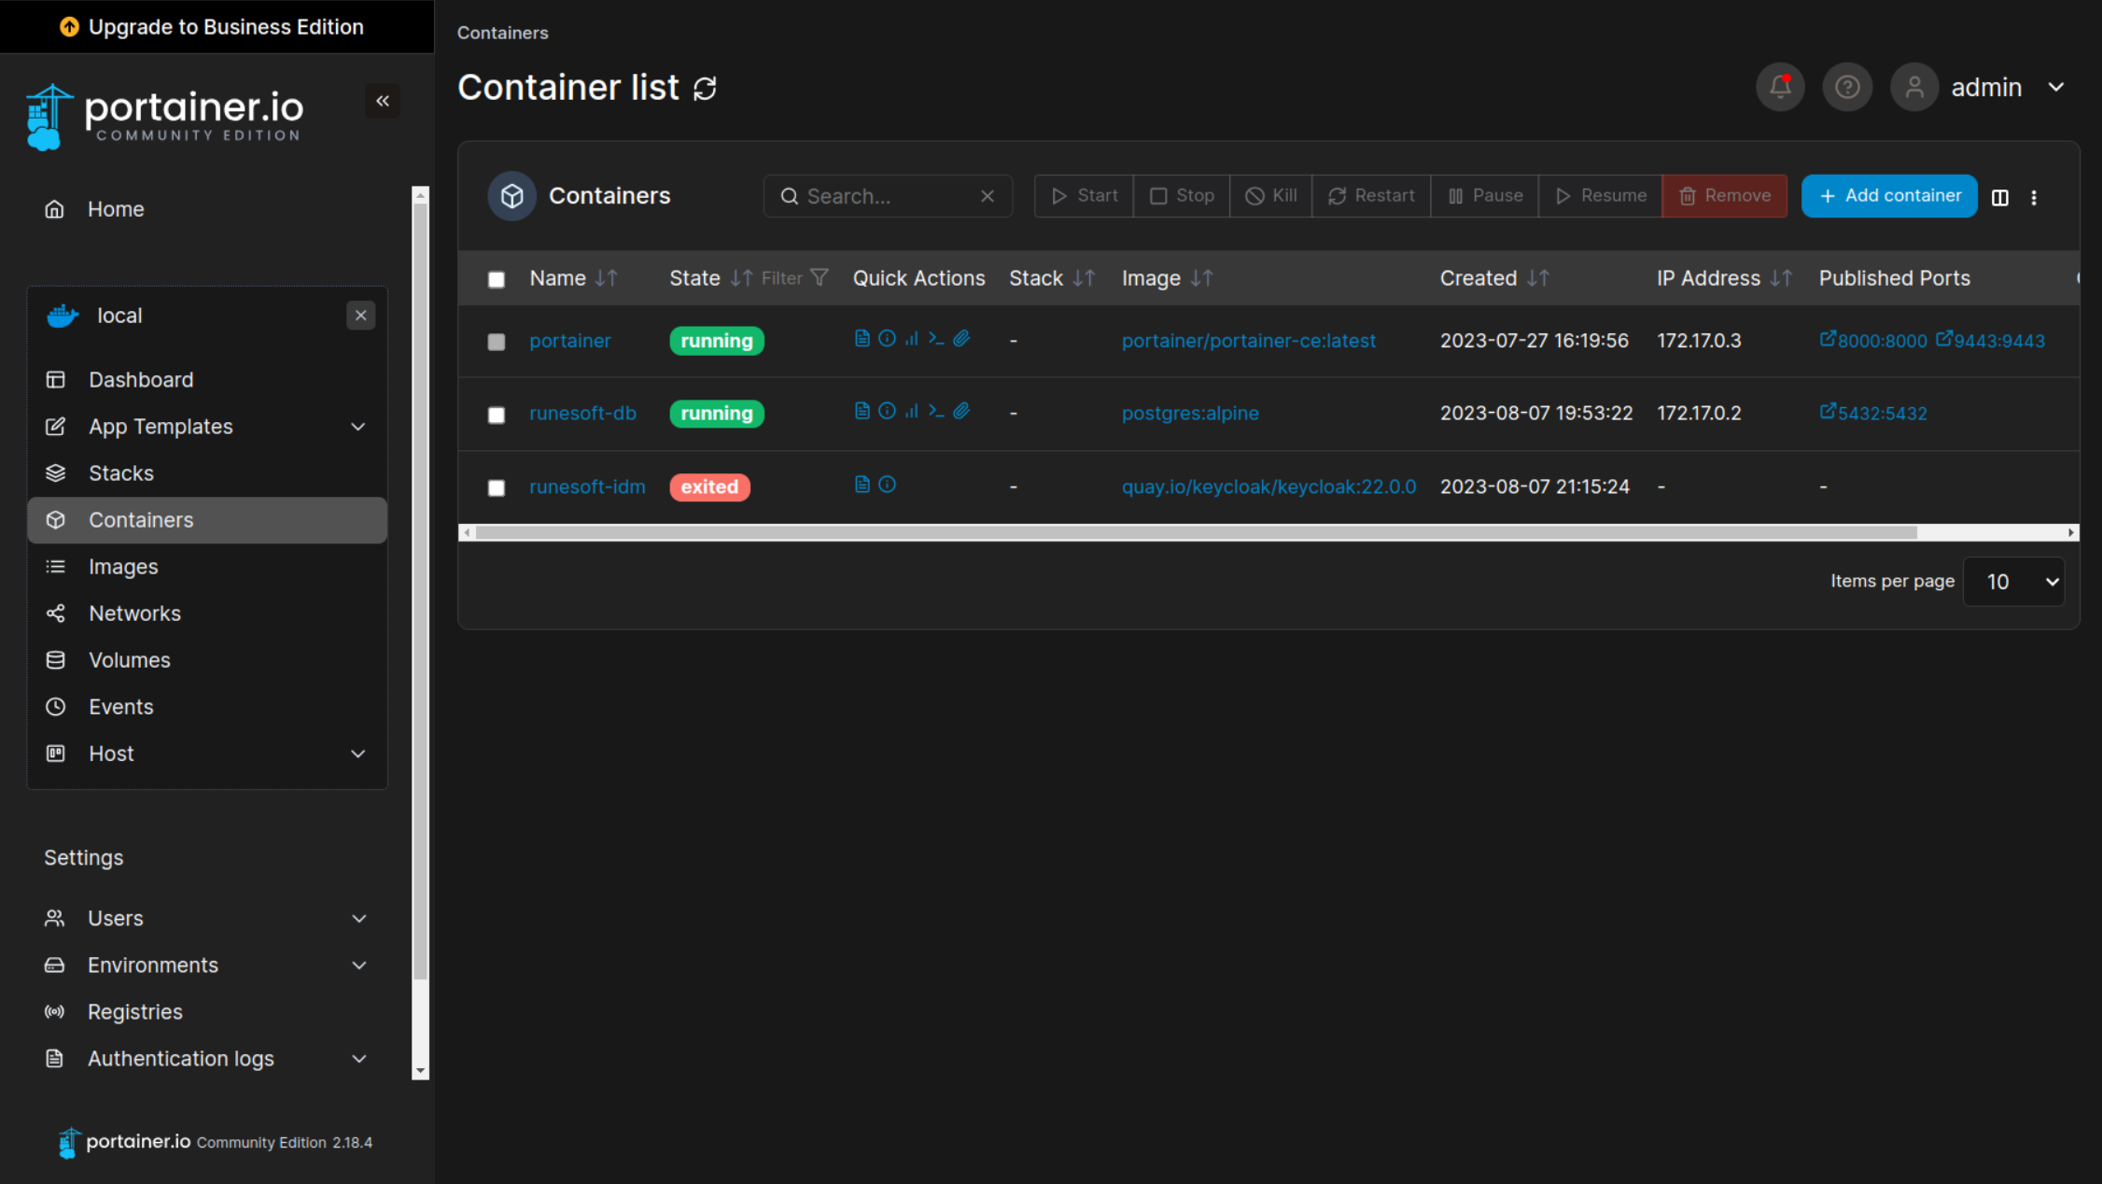Open the admin user menu

(x=2007, y=88)
